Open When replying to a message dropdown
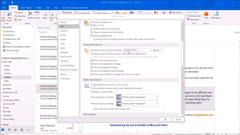The width and height of the screenshot is (240, 135). point(137,97)
